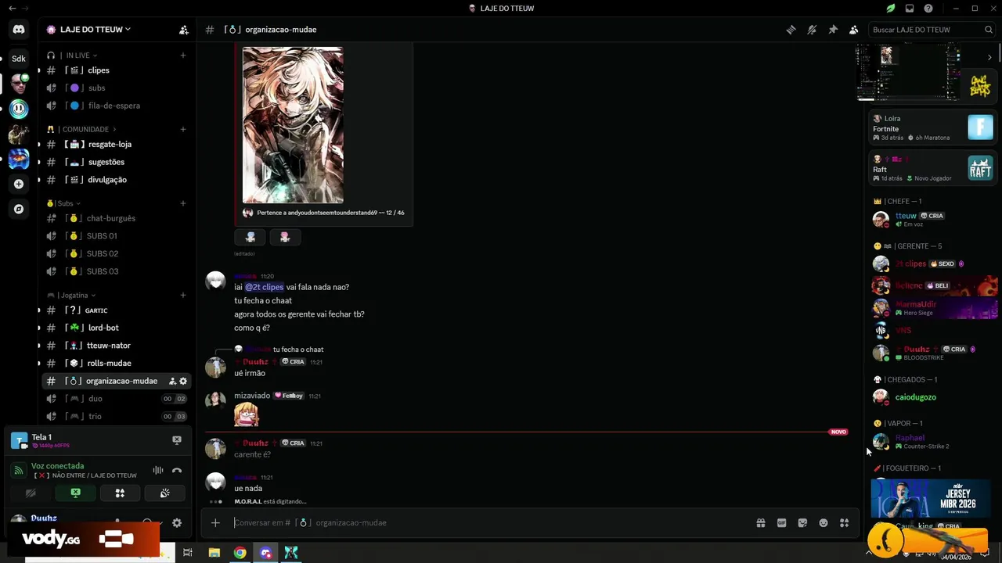Open the divulgação channel
Screen dimensions: 1002x563
(116, 180)
